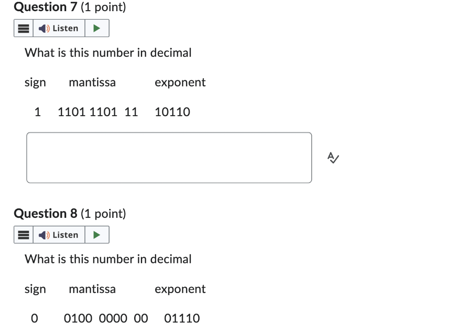Toggle the Listen control on Question 7

[x=59, y=28]
